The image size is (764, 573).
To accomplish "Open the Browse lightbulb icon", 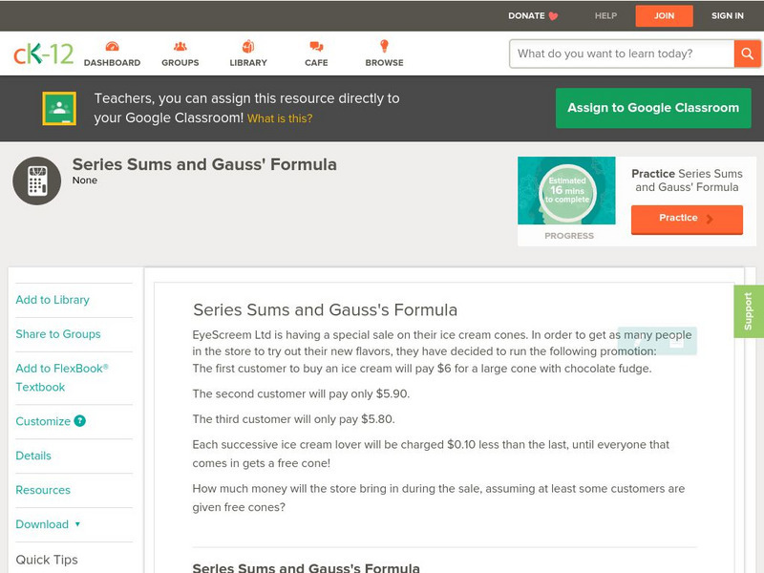I will point(385,47).
